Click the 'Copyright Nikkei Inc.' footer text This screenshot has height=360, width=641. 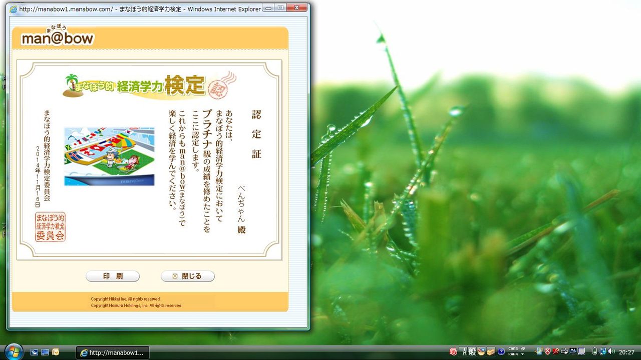pyautogui.click(x=125, y=299)
